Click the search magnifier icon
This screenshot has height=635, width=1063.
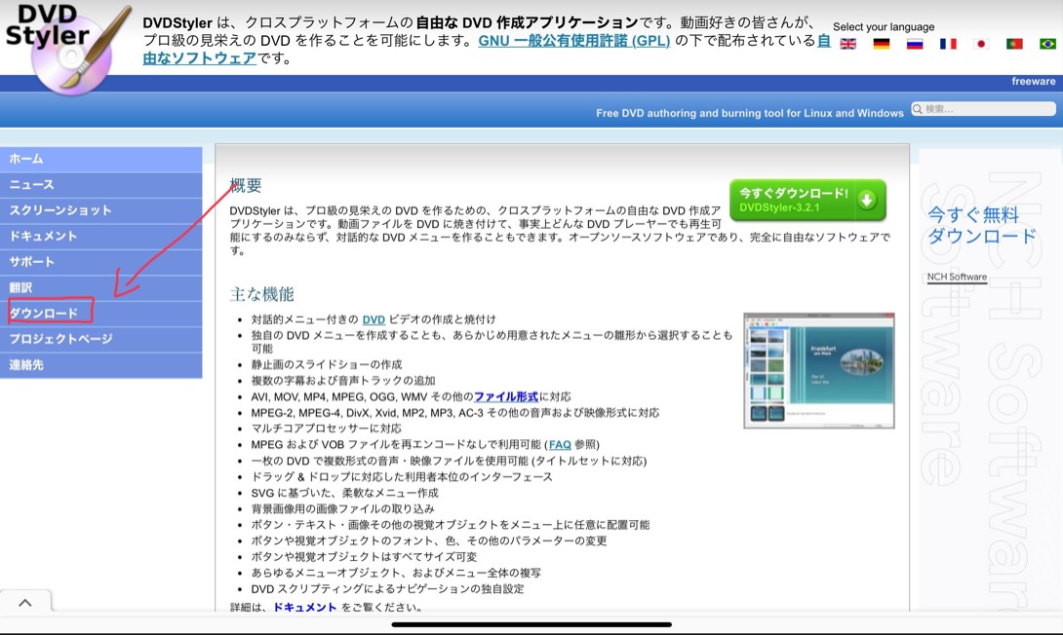(x=918, y=109)
